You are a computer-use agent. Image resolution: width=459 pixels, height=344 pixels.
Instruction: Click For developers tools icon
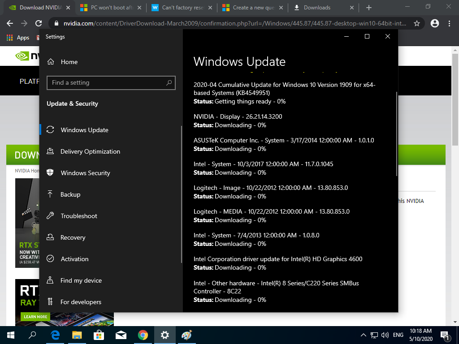[50, 301]
